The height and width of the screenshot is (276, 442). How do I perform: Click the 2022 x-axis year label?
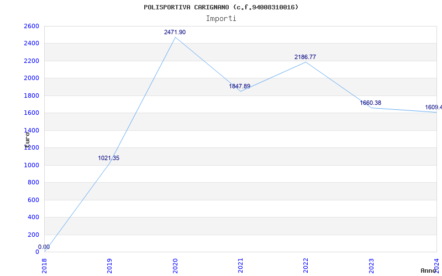(306, 266)
